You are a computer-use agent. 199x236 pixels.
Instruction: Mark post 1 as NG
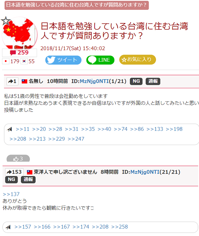click(x=136, y=81)
